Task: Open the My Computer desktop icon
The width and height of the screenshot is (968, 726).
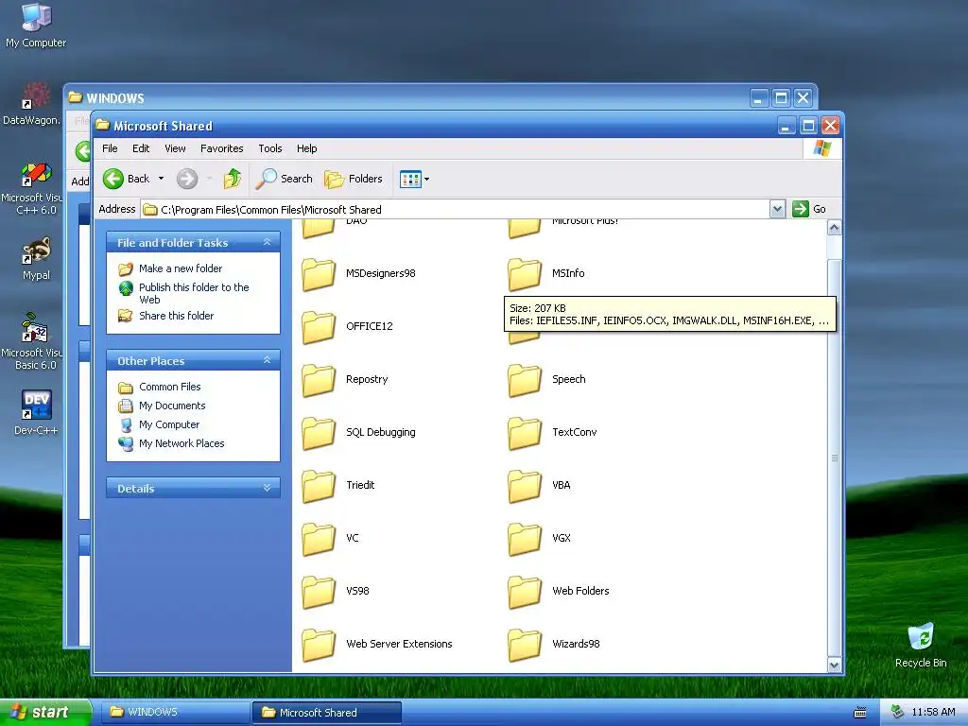Action: (x=36, y=25)
